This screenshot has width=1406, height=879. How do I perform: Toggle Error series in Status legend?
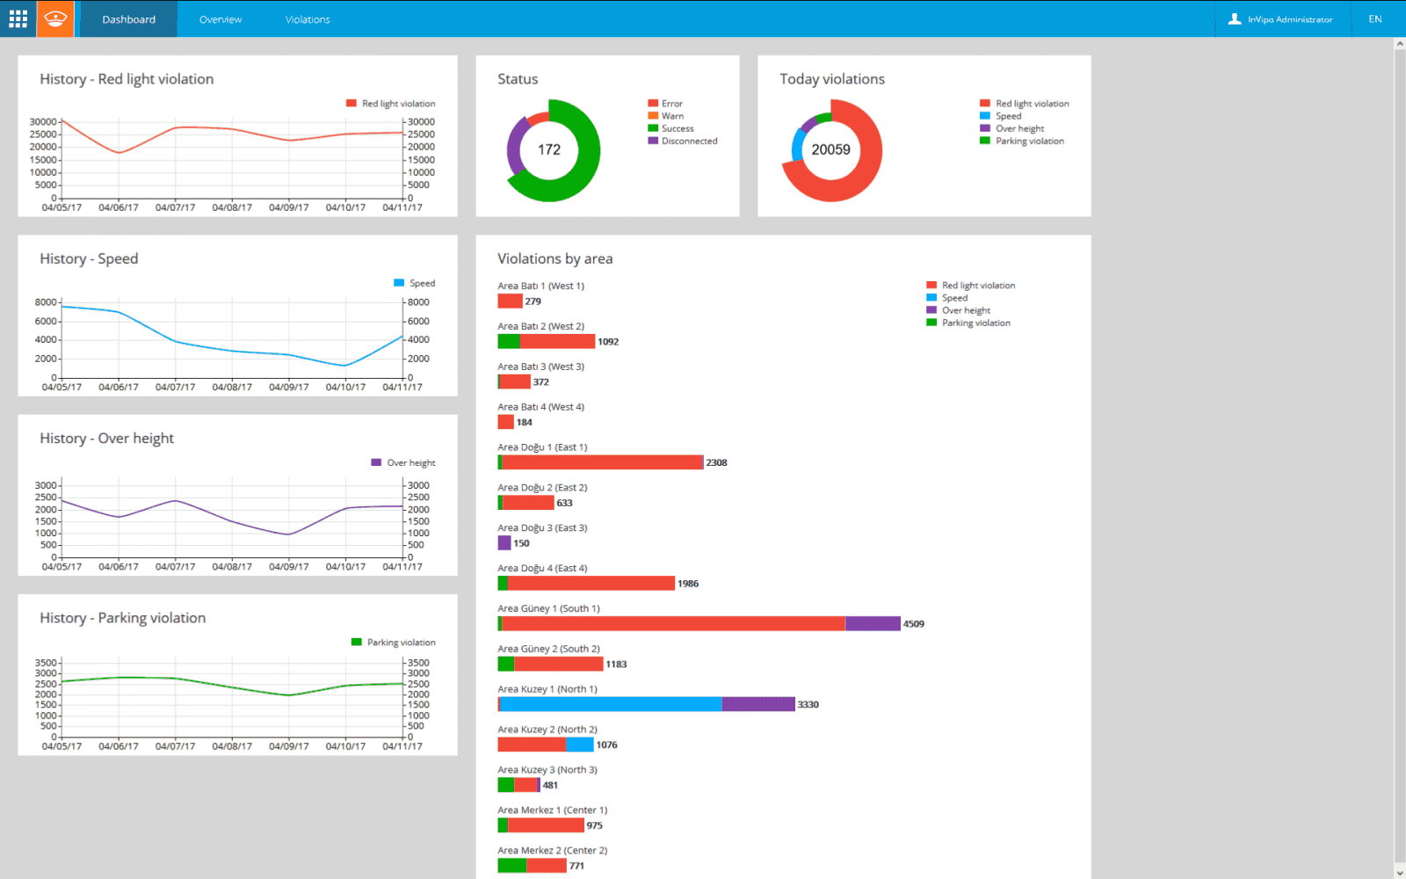point(671,104)
